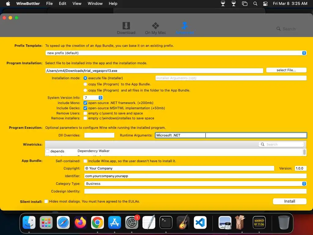Click the program file path field
The height and width of the screenshot is (235, 313).
tap(154, 71)
